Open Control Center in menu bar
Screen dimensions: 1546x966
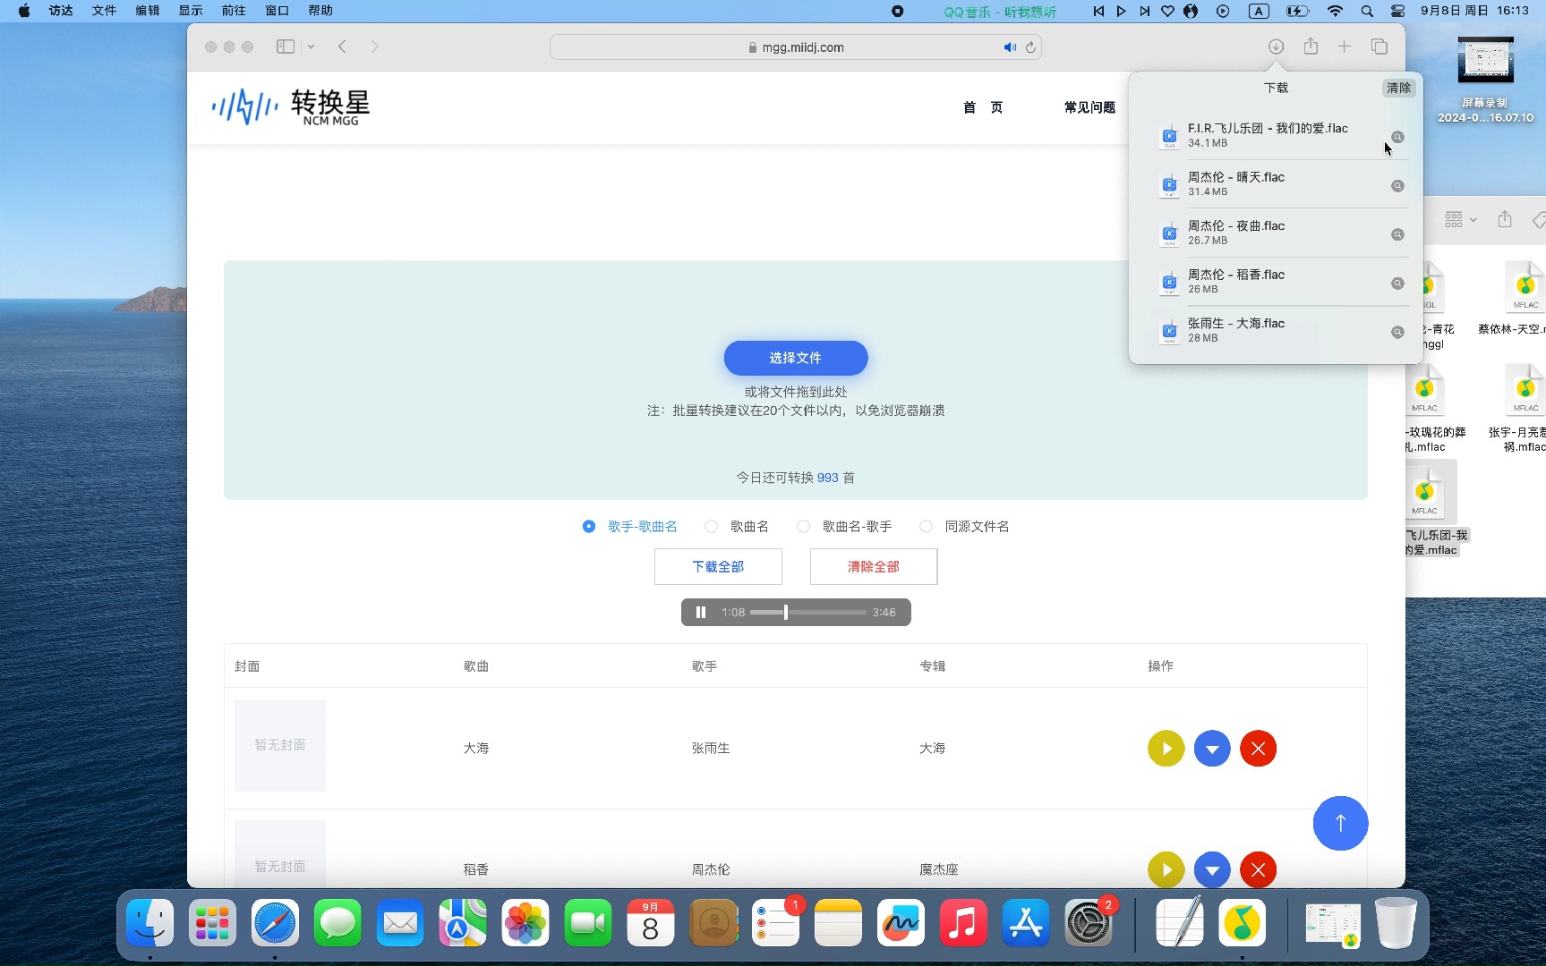click(1397, 11)
